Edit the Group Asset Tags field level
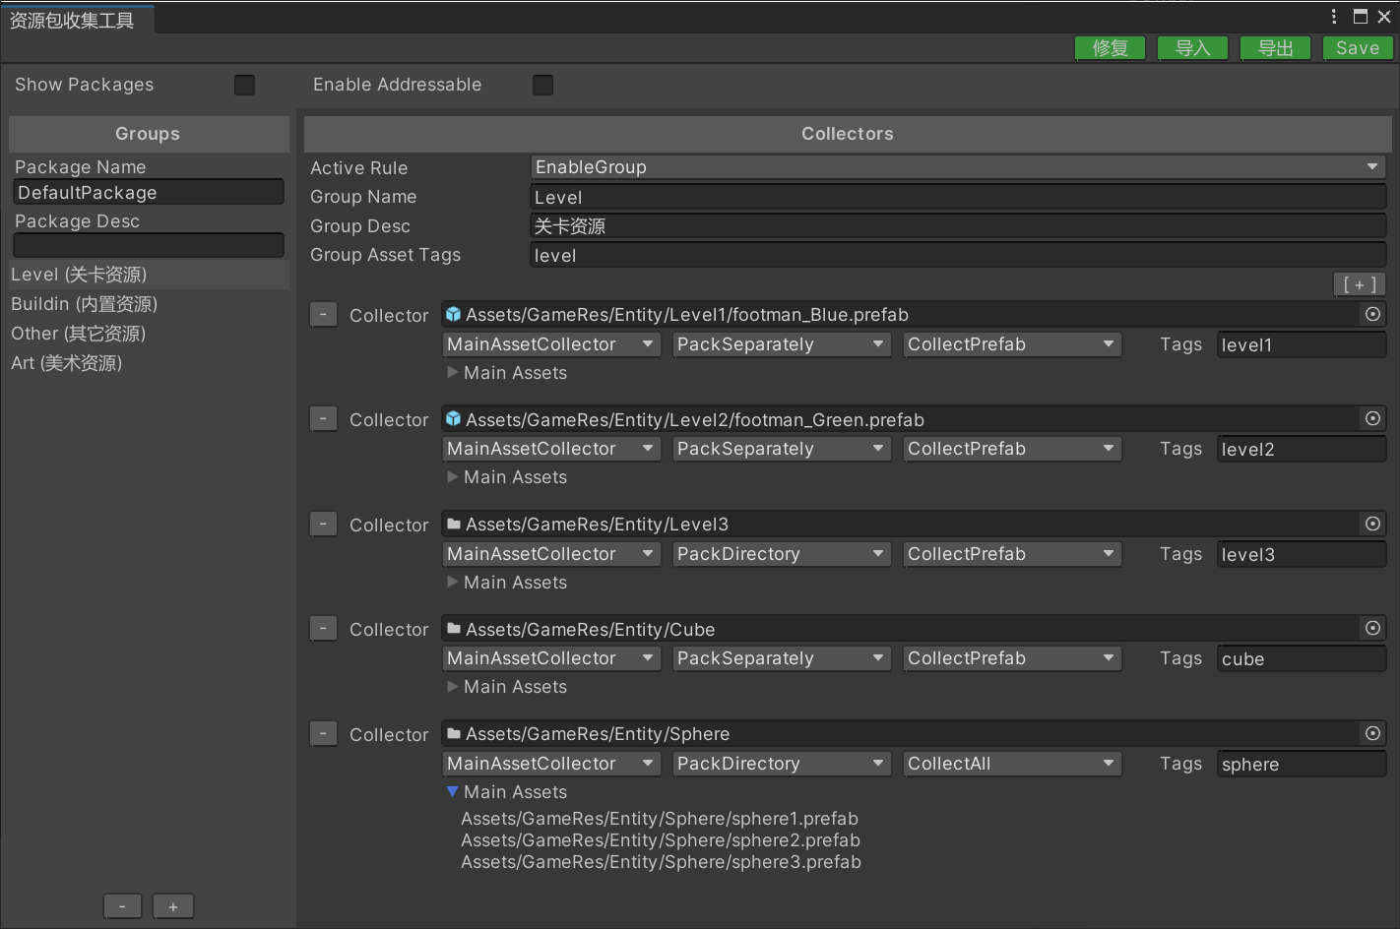 [958, 255]
